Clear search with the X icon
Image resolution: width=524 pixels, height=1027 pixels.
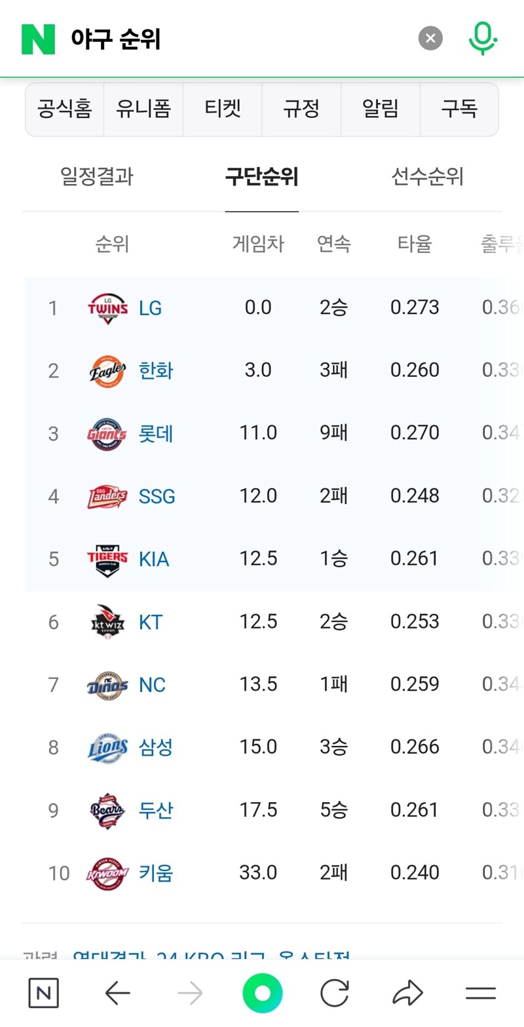(x=430, y=39)
